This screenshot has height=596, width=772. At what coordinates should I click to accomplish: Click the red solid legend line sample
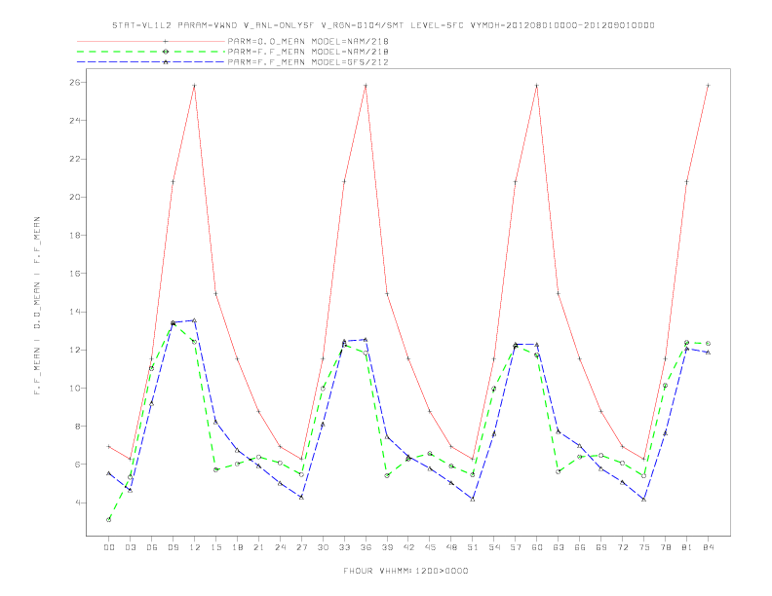pyautogui.click(x=151, y=41)
